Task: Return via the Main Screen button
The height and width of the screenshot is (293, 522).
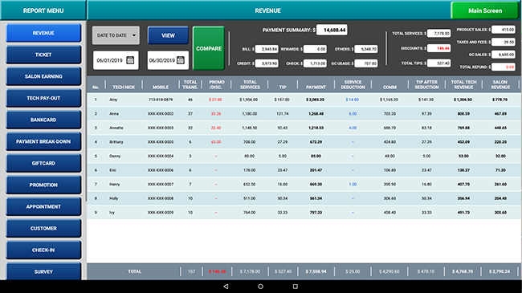Action: pyautogui.click(x=485, y=10)
